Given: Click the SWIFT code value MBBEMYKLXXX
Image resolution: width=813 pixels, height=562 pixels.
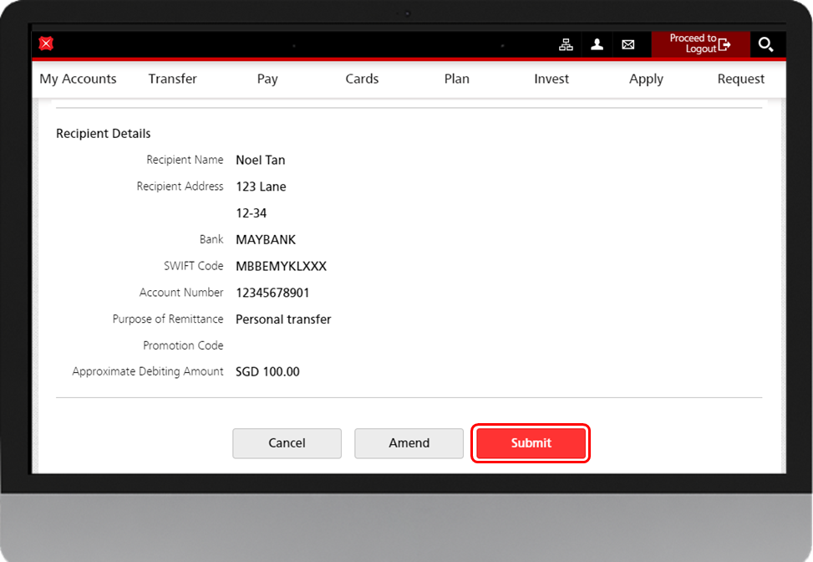Looking at the screenshot, I should [281, 266].
